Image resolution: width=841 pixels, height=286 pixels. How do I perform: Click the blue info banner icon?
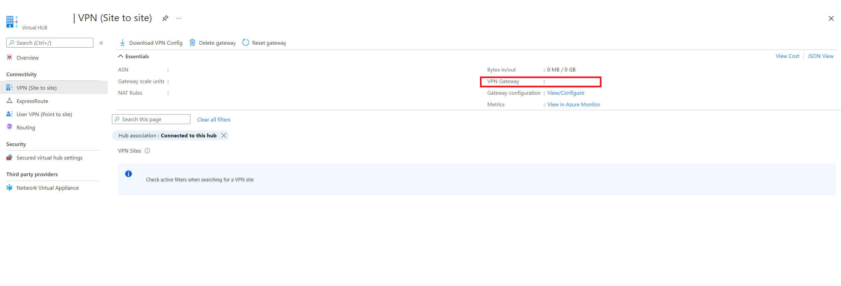point(129,174)
